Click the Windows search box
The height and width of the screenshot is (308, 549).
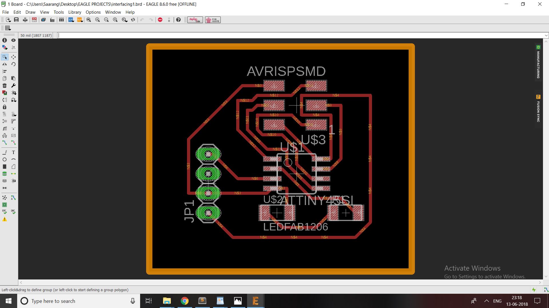coord(78,301)
